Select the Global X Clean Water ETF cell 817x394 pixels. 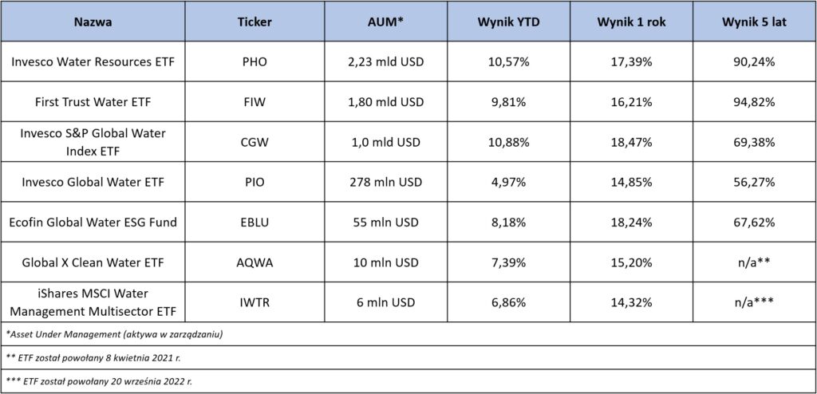[93, 262]
